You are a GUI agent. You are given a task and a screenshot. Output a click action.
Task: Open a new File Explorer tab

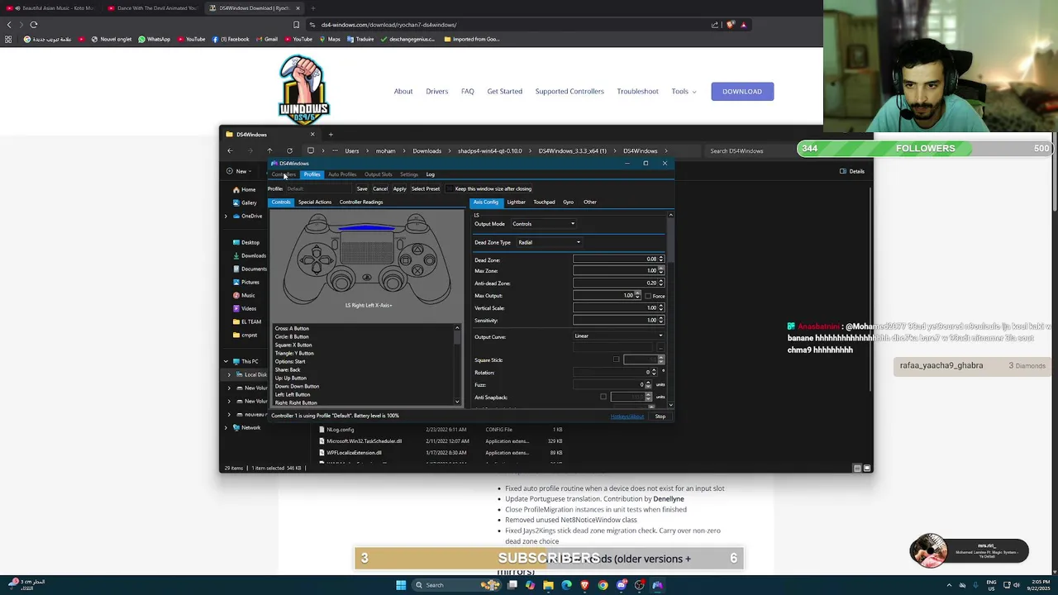331,134
